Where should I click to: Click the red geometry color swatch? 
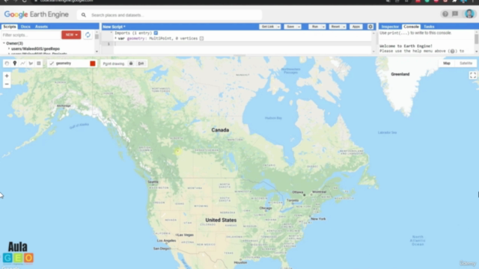coord(93,64)
